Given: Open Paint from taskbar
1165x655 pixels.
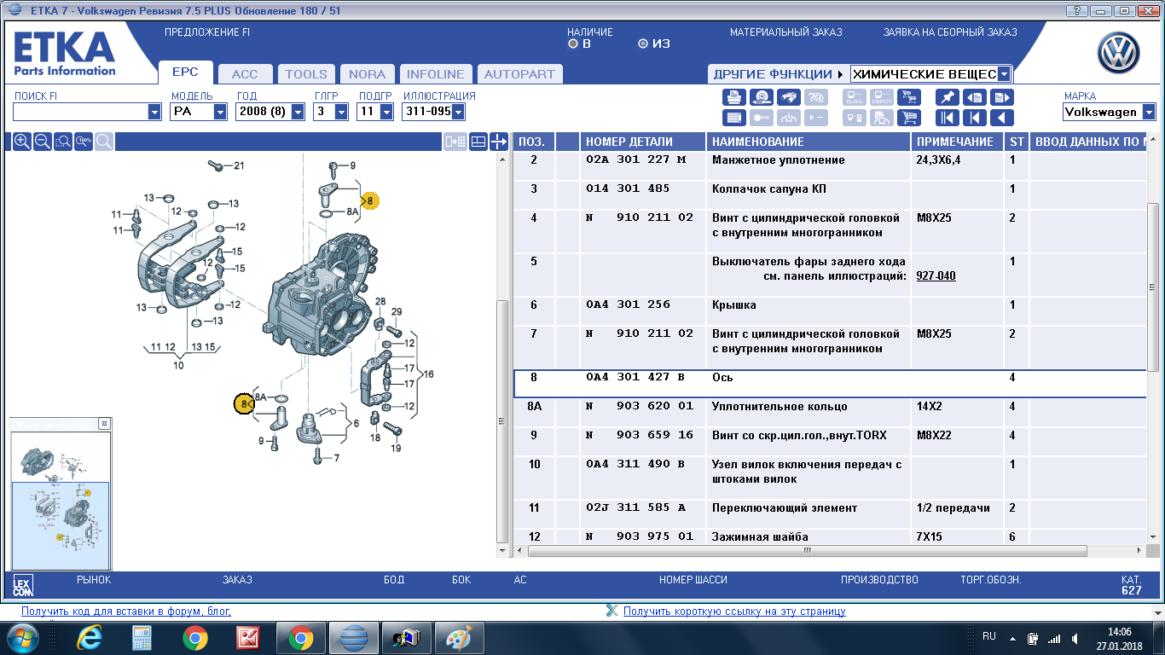Looking at the screenshot, I should pos(459,638).
